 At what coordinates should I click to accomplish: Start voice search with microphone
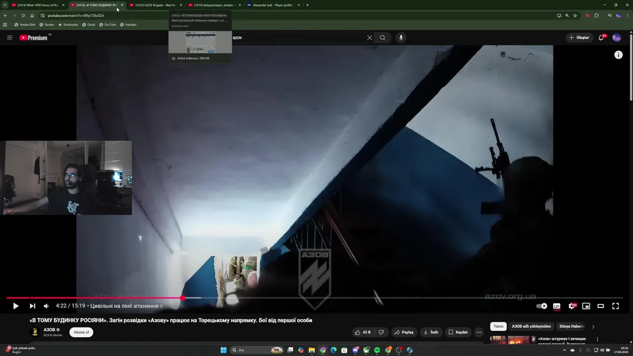click(x=401, y=38)
